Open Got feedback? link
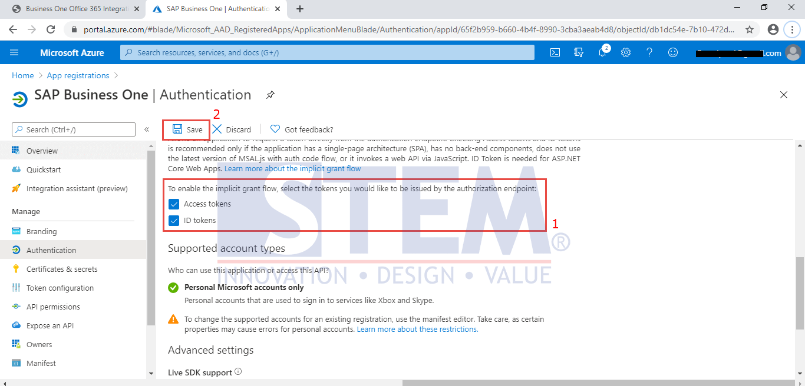Viewport: 805px width, 386px height. point(302,129)
